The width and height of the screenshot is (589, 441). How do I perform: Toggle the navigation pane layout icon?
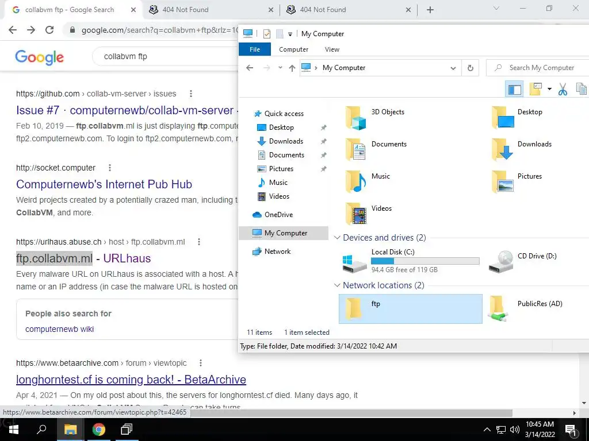coord(514,89)
